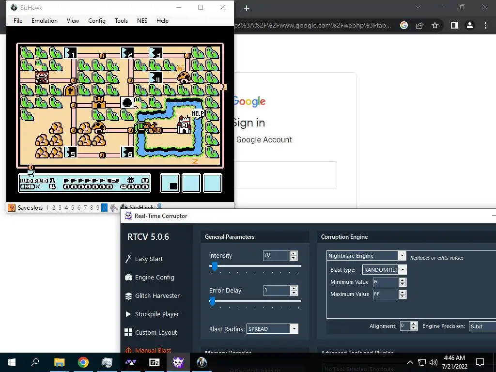Open the Config menu in BizHawk
496x372 pixels.
[x=97, y=20]
